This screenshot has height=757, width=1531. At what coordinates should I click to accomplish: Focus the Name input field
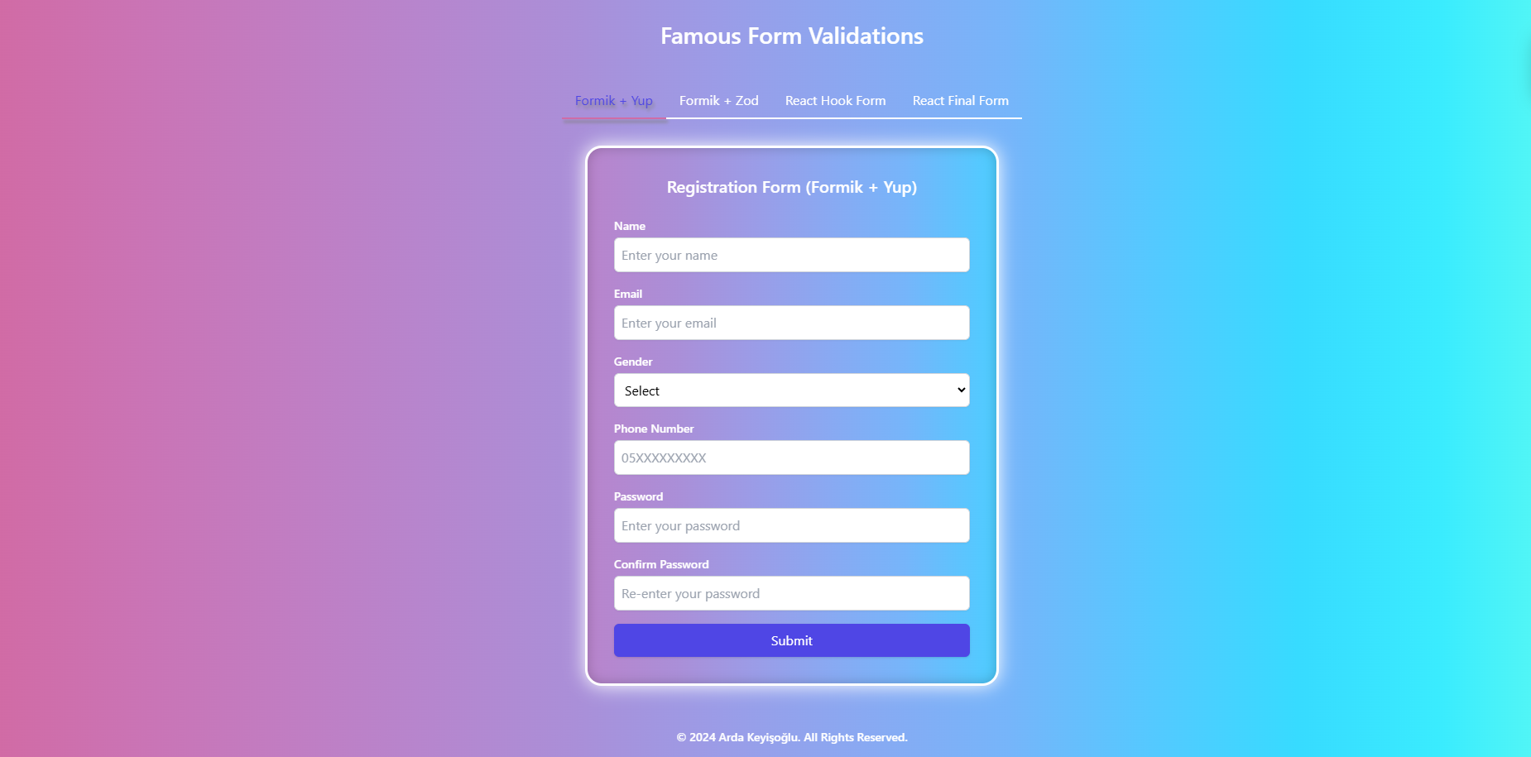(x=792, y=255)
